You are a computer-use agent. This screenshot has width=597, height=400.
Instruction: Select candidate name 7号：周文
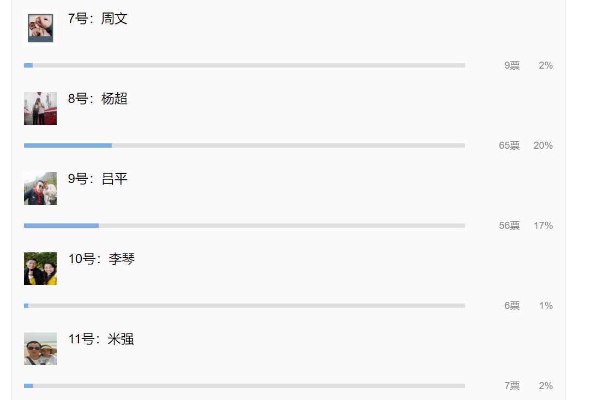pyautogui.click(x=98, y=19)
